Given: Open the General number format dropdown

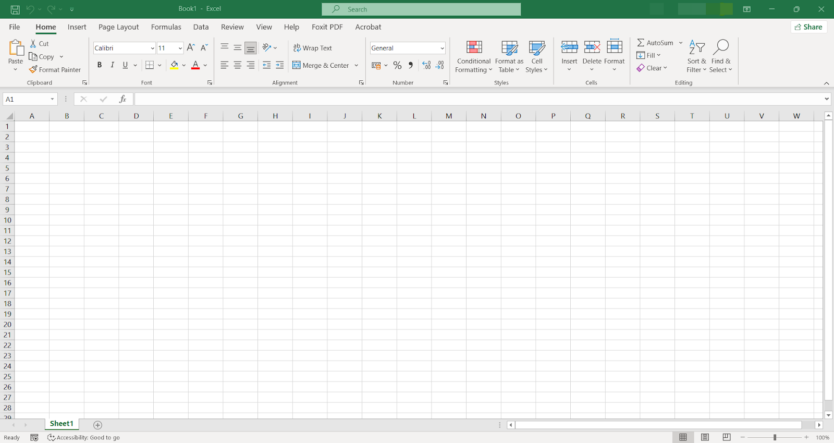Looking at the screenshot, I should (x=442, y=48).
